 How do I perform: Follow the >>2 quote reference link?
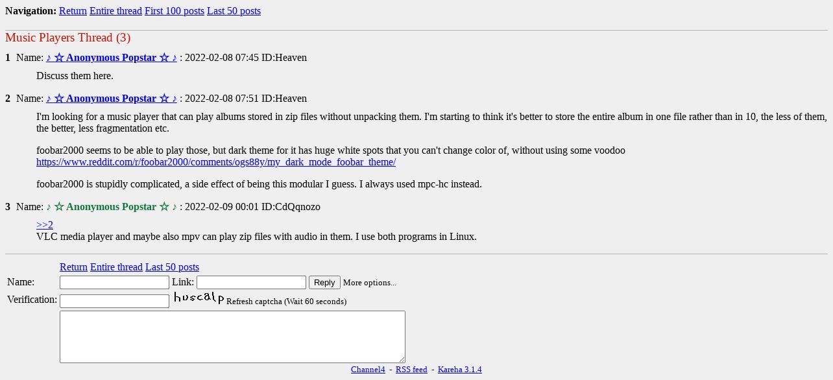[45, 225]
